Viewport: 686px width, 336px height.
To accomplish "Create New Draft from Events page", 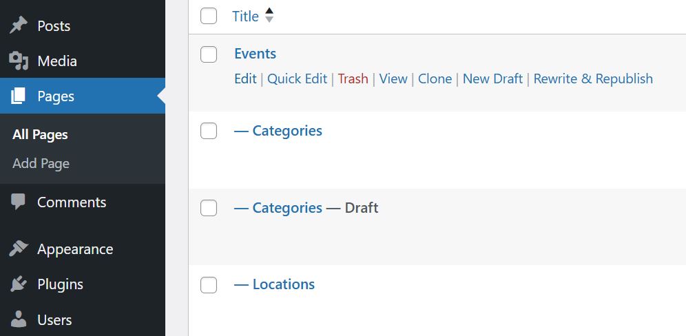I will [x=492, y=78].
